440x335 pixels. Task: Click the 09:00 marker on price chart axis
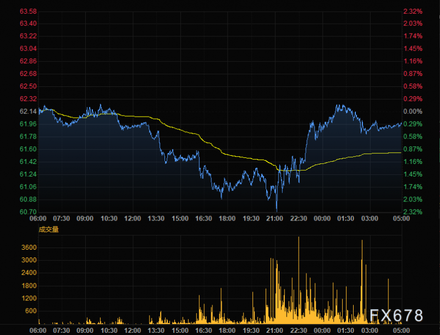pos(85,218)
